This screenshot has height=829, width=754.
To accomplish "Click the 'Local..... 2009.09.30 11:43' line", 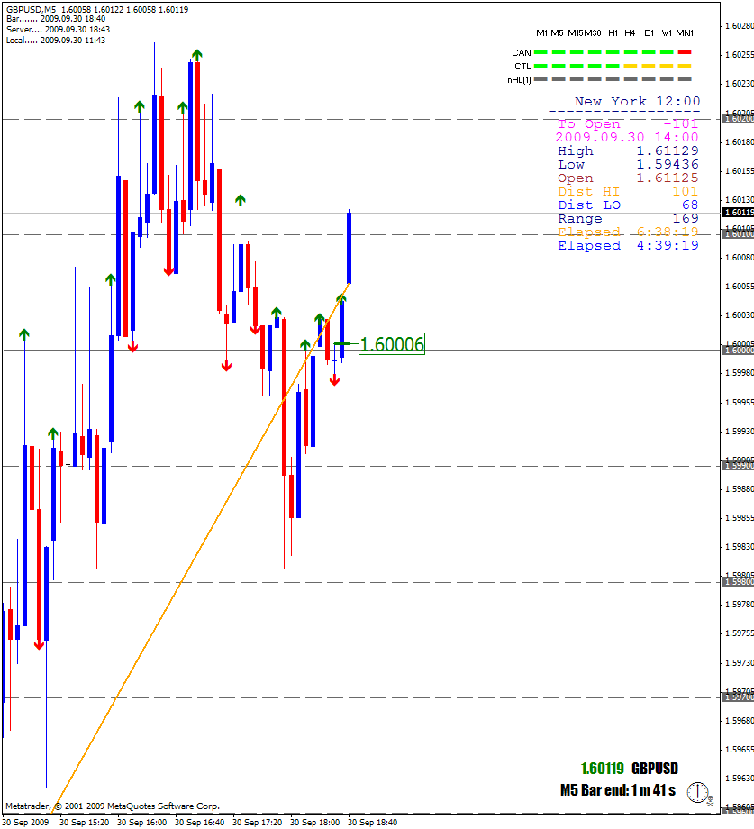I will point(56,41).
